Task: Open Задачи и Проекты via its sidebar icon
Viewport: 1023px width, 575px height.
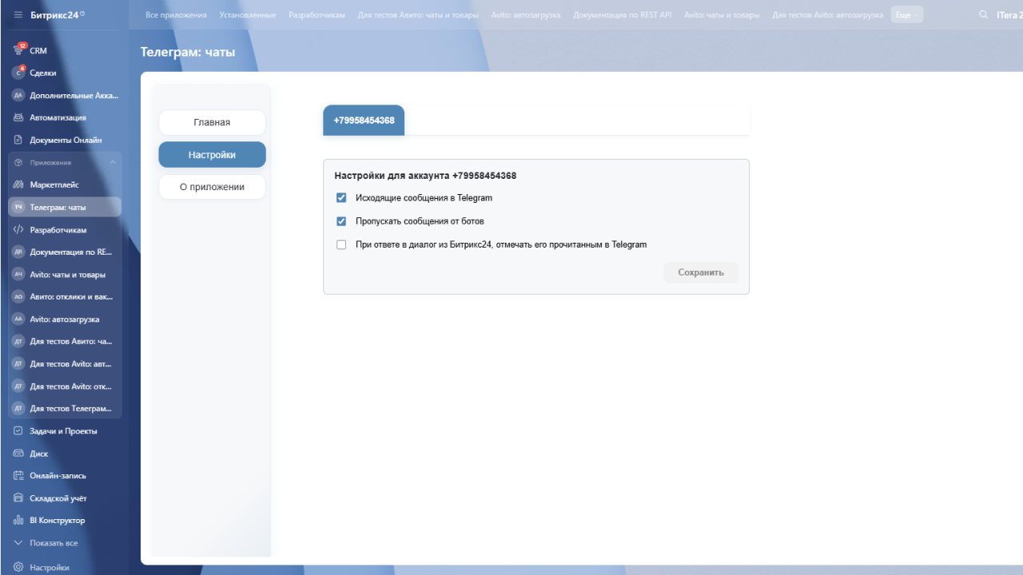Action: (18, 430)
